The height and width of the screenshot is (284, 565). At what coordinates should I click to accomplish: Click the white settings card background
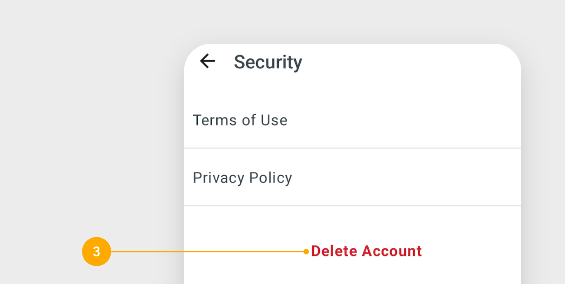click(x=433, y=91)
